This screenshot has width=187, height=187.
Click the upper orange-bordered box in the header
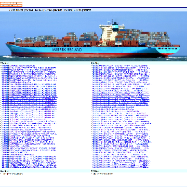tap(11, 3)
